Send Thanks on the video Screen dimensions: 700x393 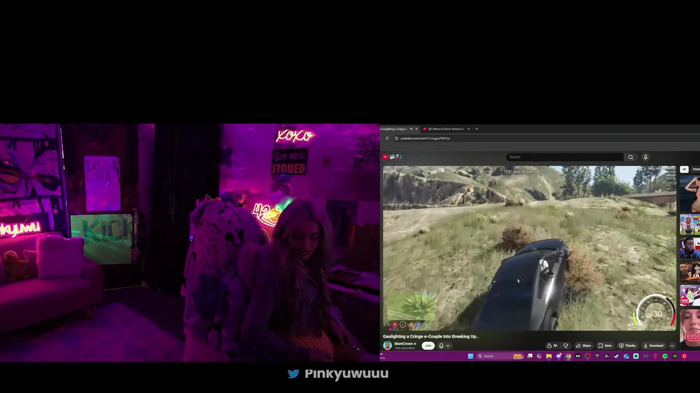pos(627,346)
